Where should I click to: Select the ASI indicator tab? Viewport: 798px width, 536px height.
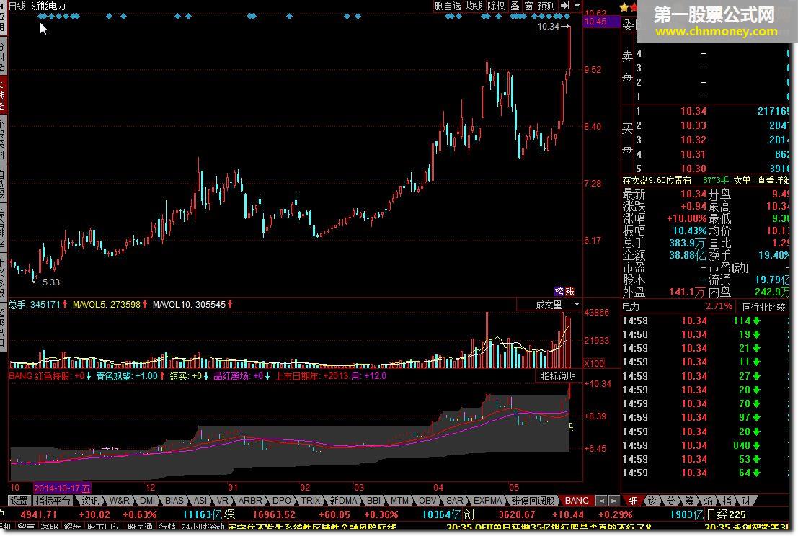click(200, 501)
